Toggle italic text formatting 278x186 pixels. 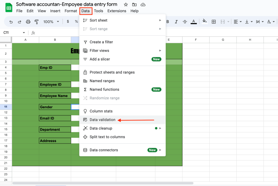tap(176, 22)
